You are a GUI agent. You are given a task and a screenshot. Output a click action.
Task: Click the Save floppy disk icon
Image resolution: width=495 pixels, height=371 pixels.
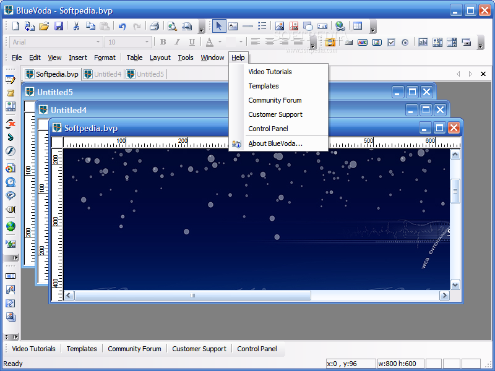click(x=59, y=26)
